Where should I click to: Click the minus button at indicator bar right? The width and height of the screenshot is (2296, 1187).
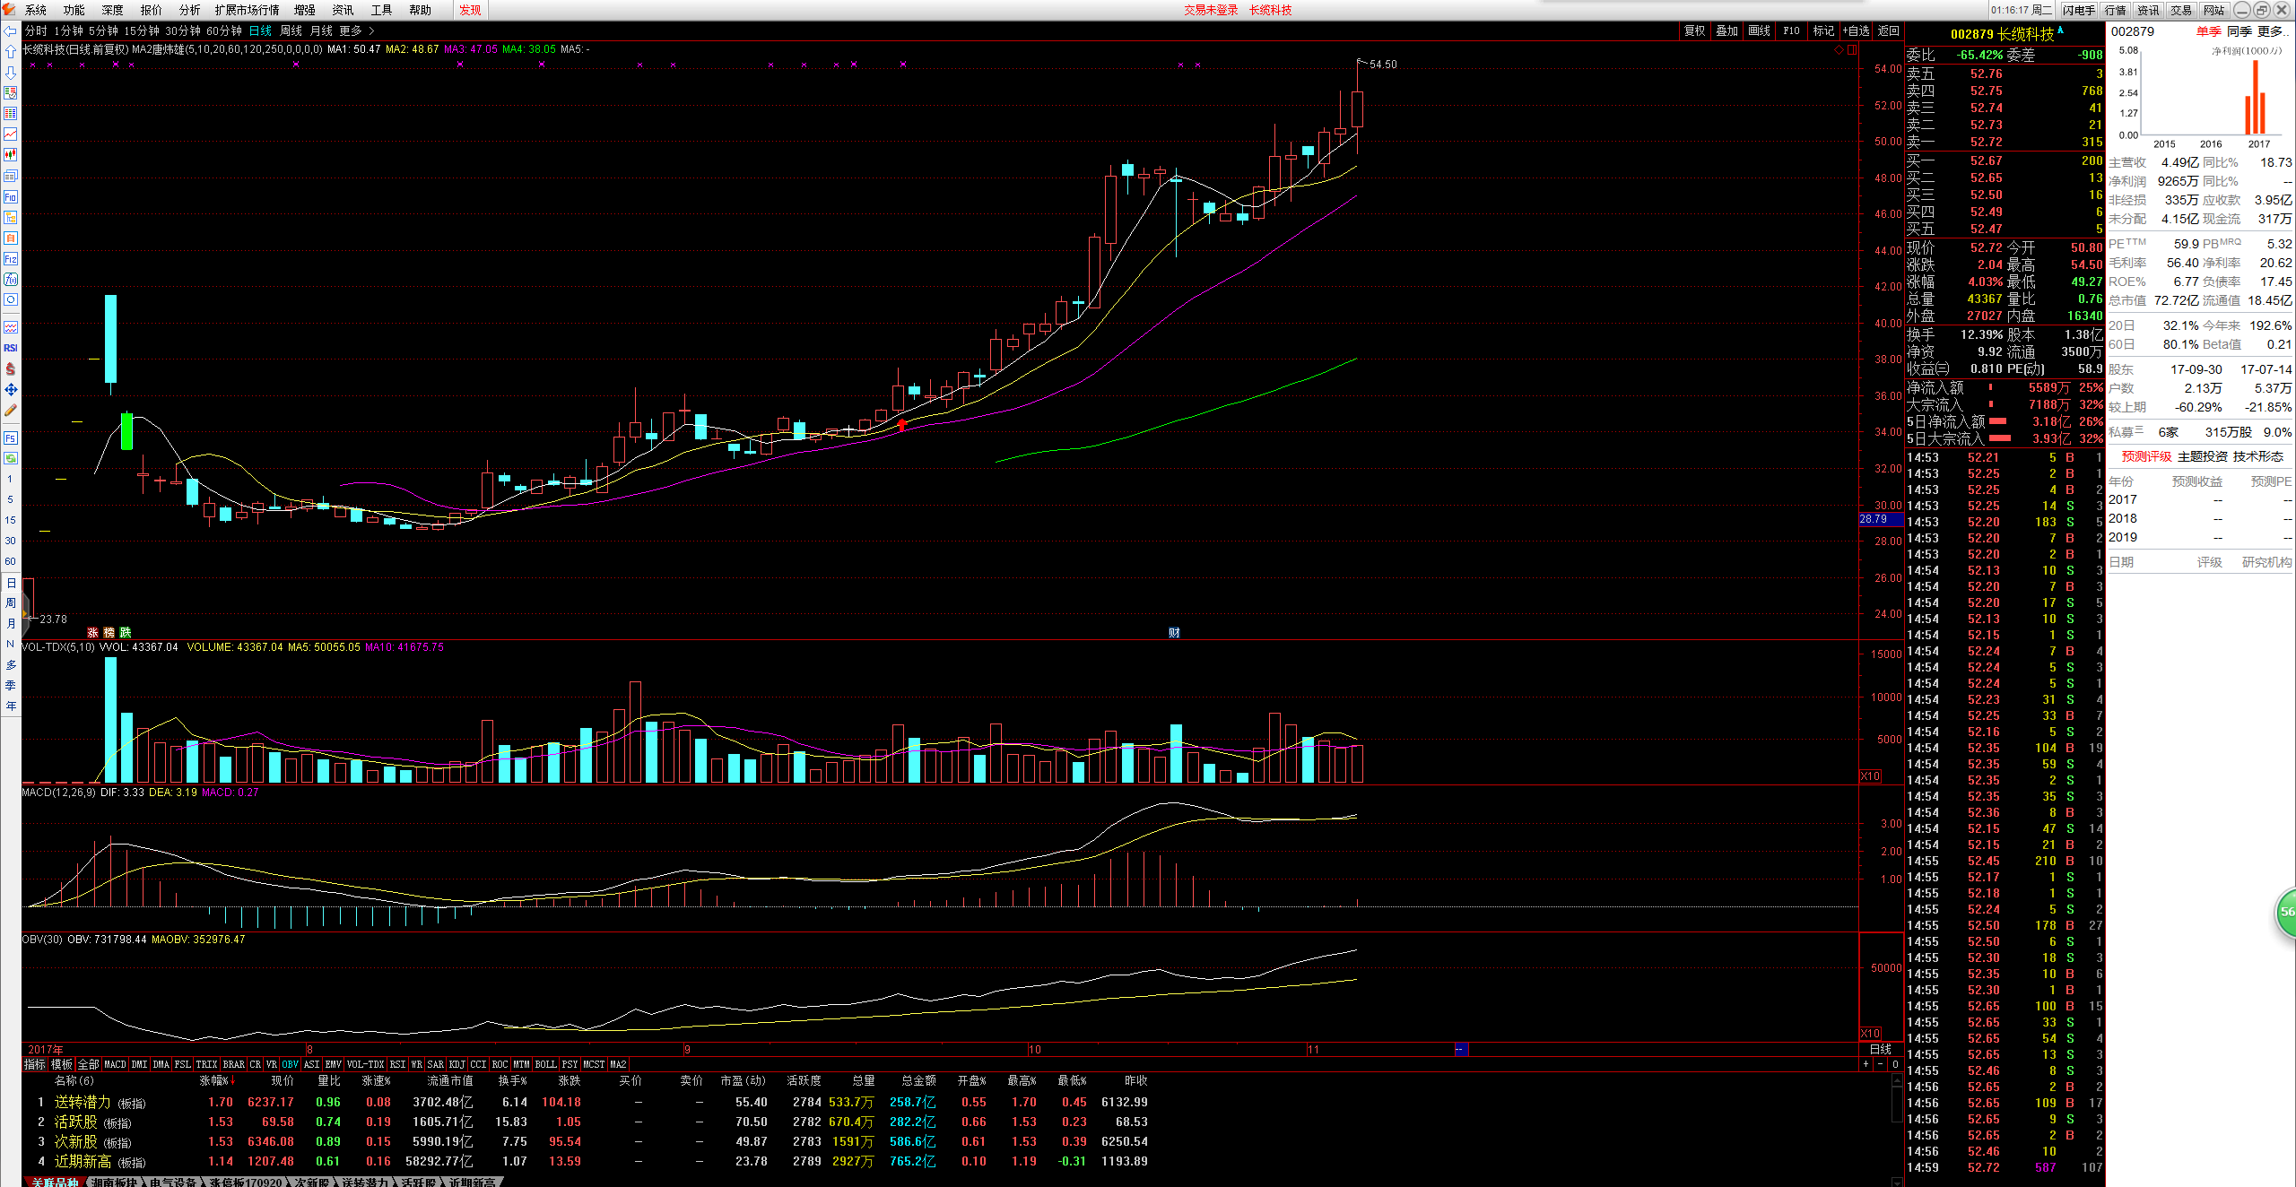point(1880,1064)
